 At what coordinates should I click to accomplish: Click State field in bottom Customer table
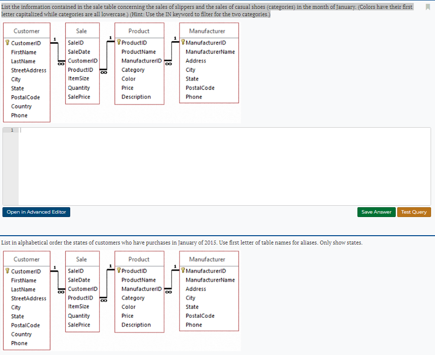18,316
